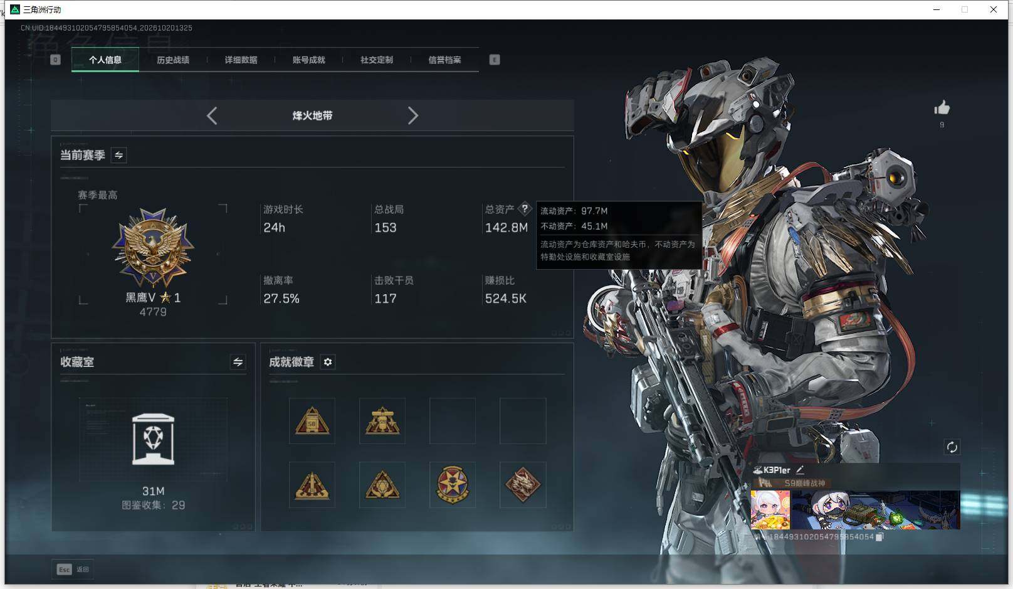Toggle the 收藏室 switch view icon
This screenshot has height=589, width=1013.
(x=238, y=362)
